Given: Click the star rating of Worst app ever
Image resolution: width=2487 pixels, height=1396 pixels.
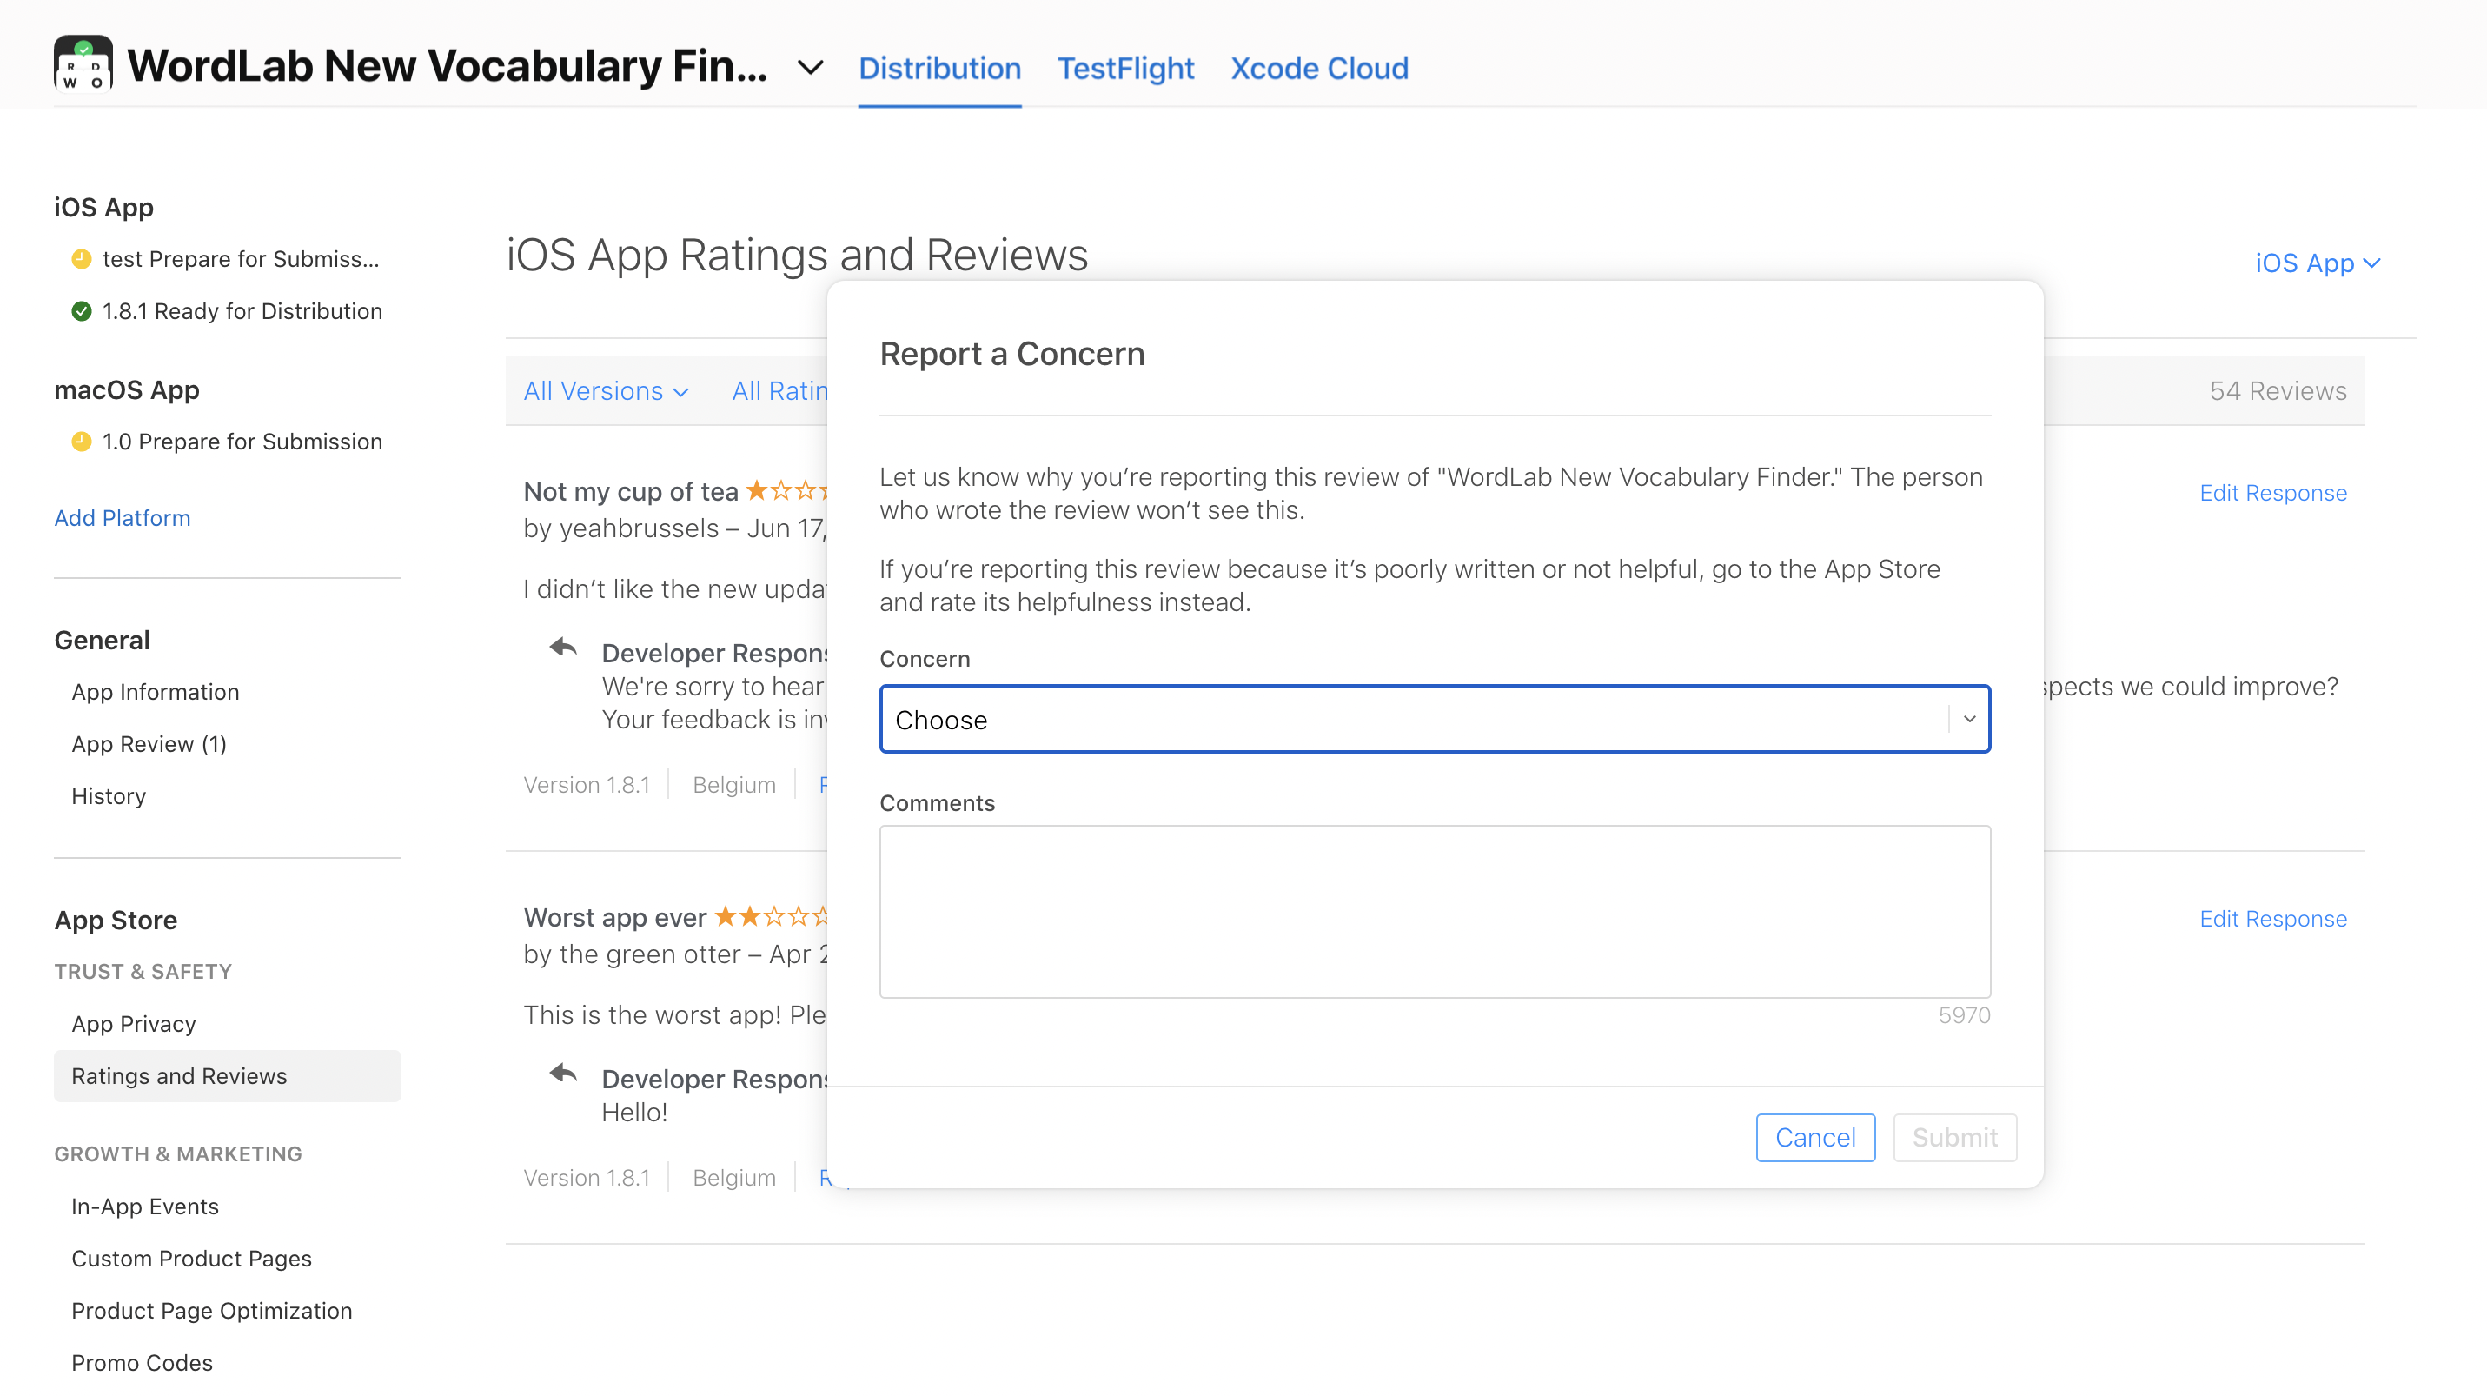Looking at the screenshot, I should click(771, 916).
